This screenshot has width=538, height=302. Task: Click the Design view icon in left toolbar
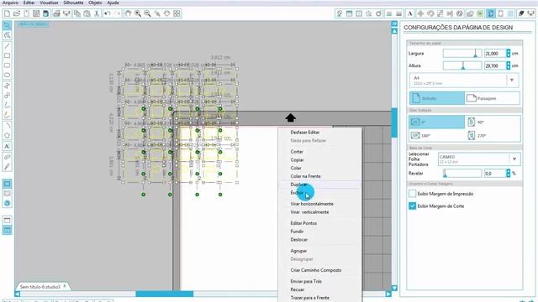[x=7, y=185]
